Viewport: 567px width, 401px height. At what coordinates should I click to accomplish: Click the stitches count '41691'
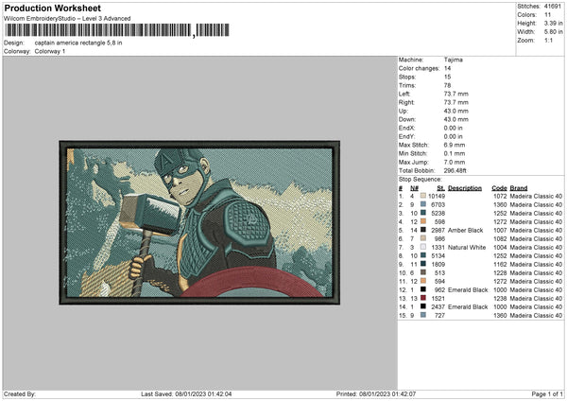point(553,7)
